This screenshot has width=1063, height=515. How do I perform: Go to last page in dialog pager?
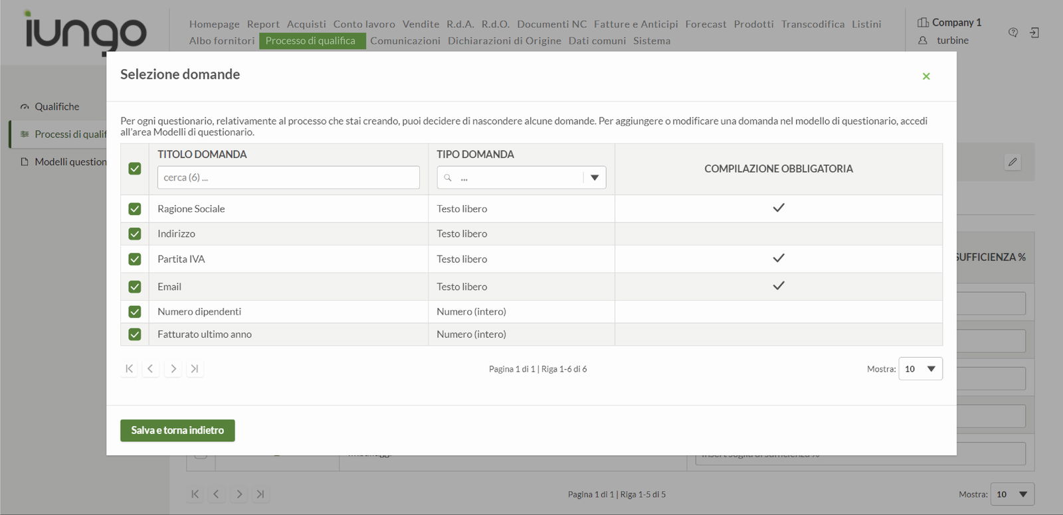click(195, 368)
